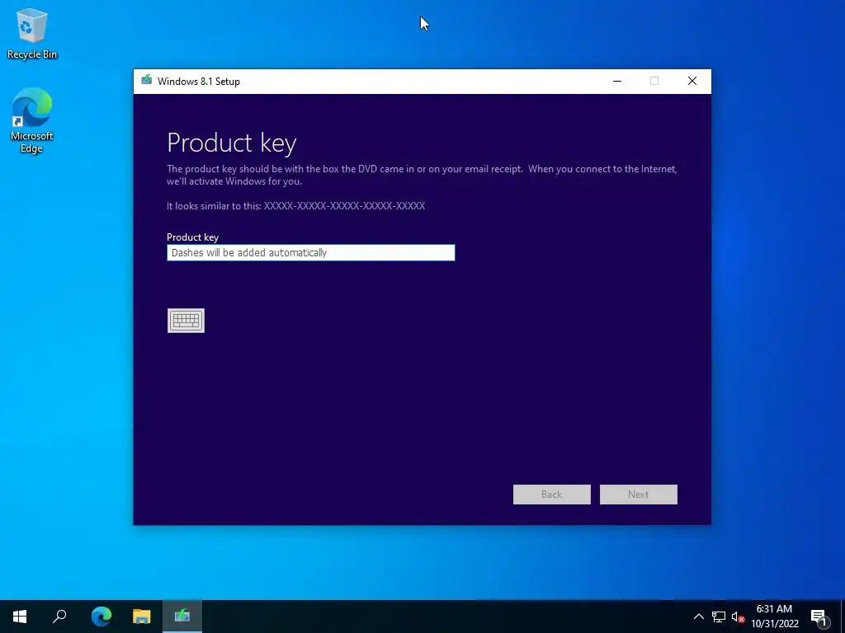Click the Next button
The height and width of the screenshot is (633, 845).
coord(639,495)
